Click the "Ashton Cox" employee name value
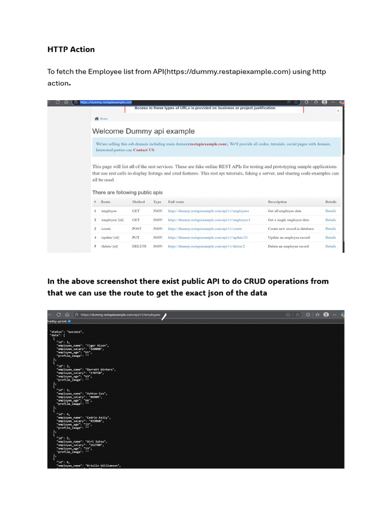This screenshot has height=523, width=392. tap(96, 394)
